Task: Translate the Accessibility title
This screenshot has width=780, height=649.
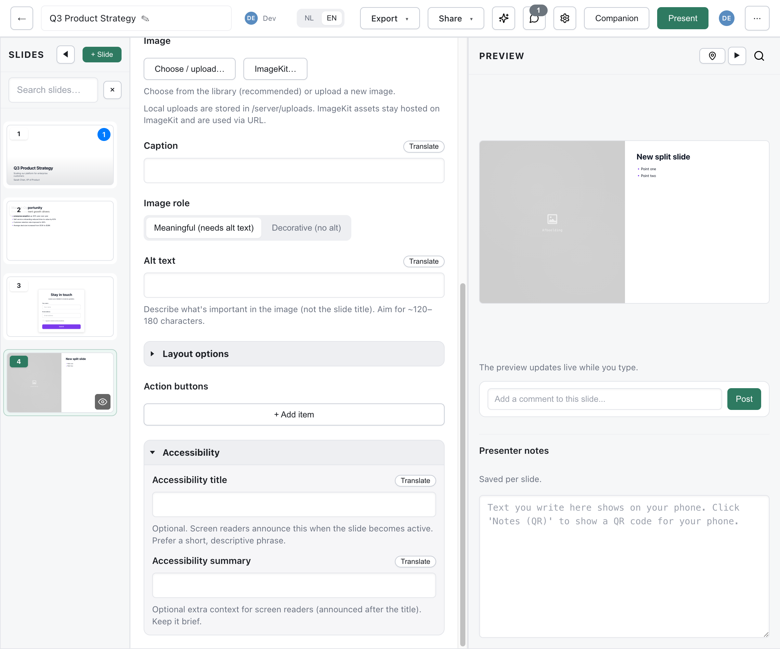Action: [415, 480]
